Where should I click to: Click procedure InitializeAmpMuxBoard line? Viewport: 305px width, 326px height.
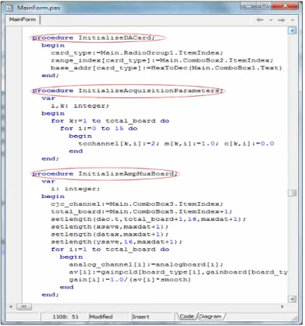click(105, 174)
